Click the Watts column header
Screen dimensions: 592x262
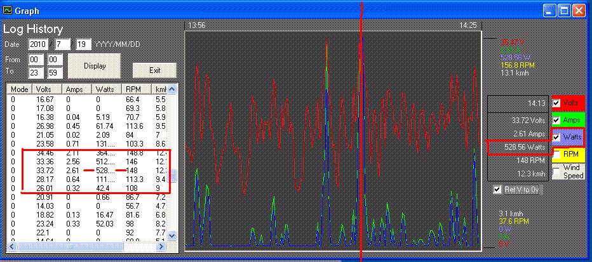[x=107, y=89]
